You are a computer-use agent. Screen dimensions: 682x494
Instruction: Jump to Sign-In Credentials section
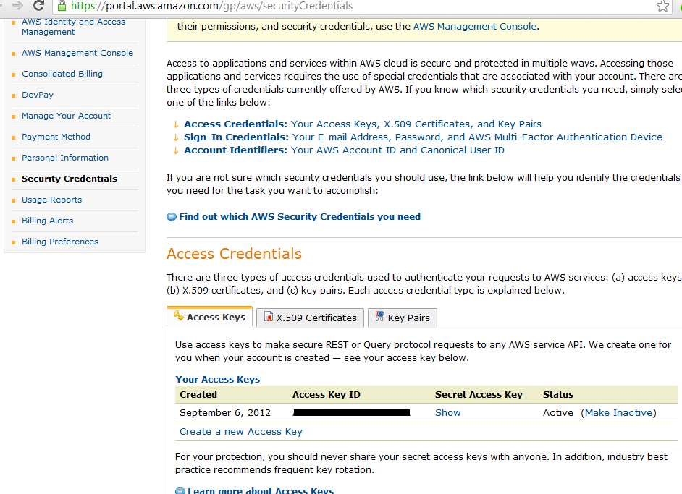click(x=235, y=137)
